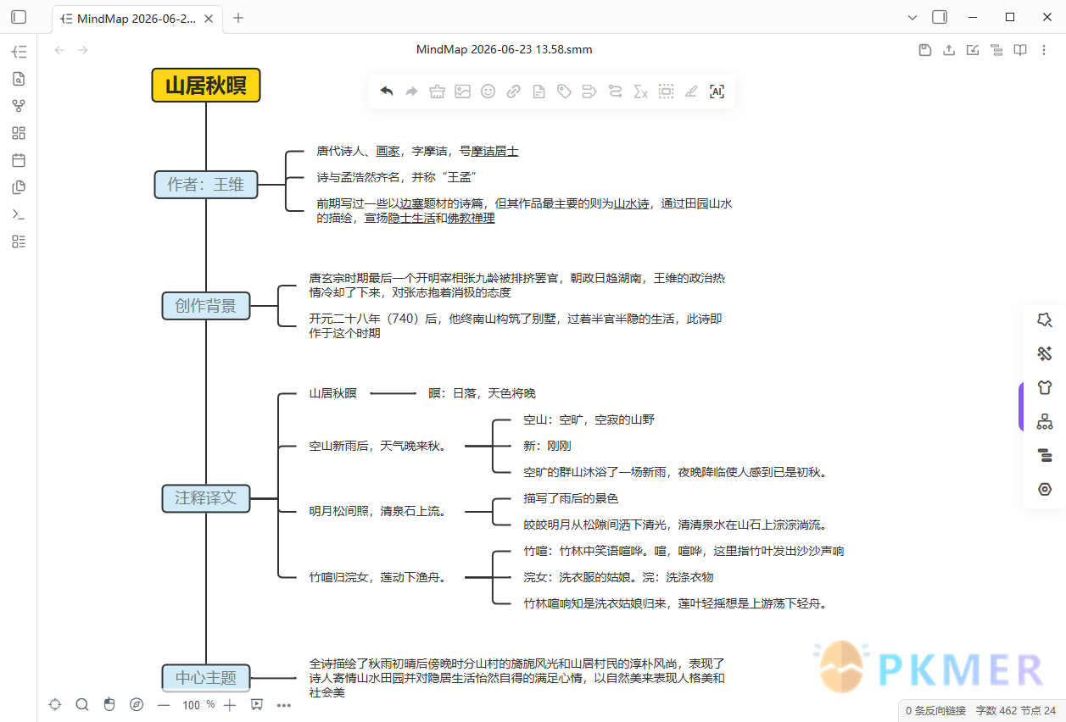
Task: Zoom in with the plus button
Action: [x=229, y=705]
